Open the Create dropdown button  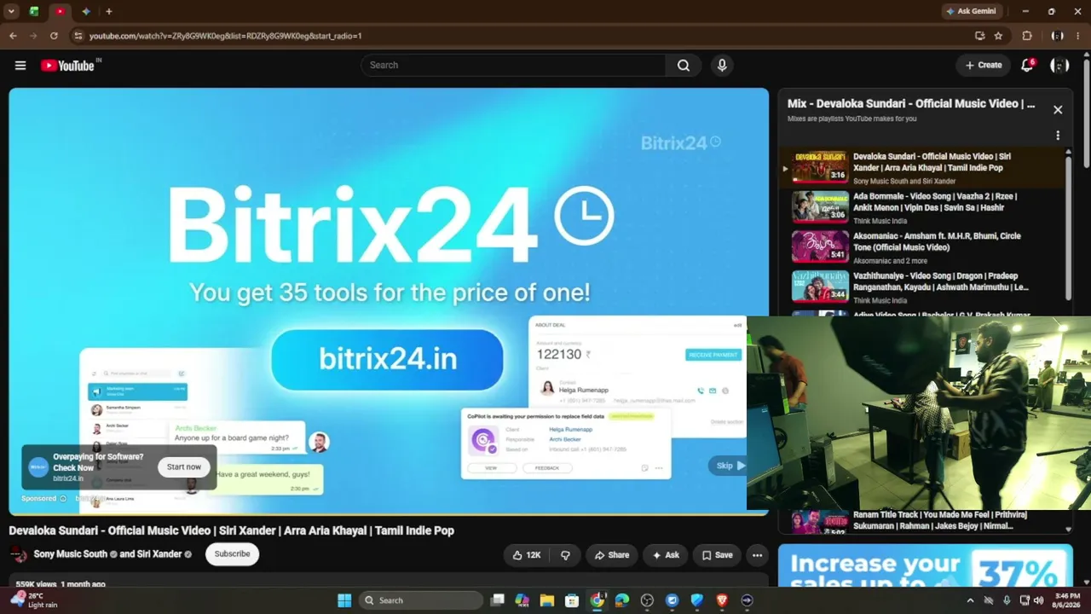(983, 66)
